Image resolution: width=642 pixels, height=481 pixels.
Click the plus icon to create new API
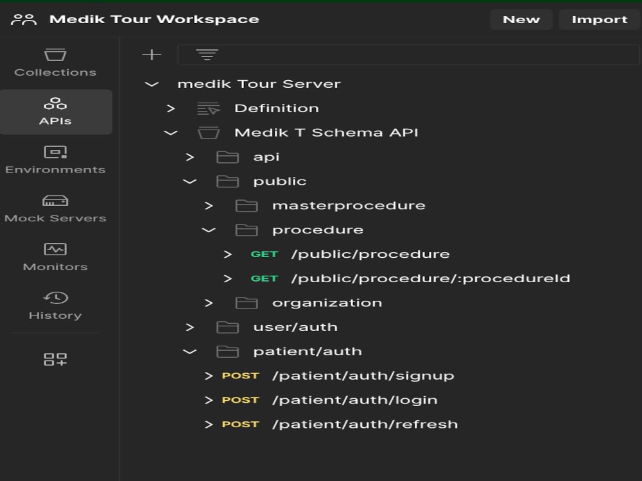click(x=152, y=54)
